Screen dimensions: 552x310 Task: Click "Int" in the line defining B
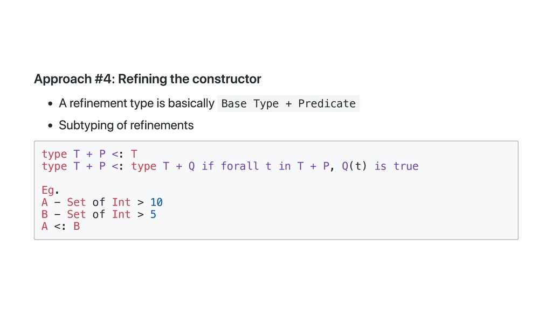tap(121, 214)
